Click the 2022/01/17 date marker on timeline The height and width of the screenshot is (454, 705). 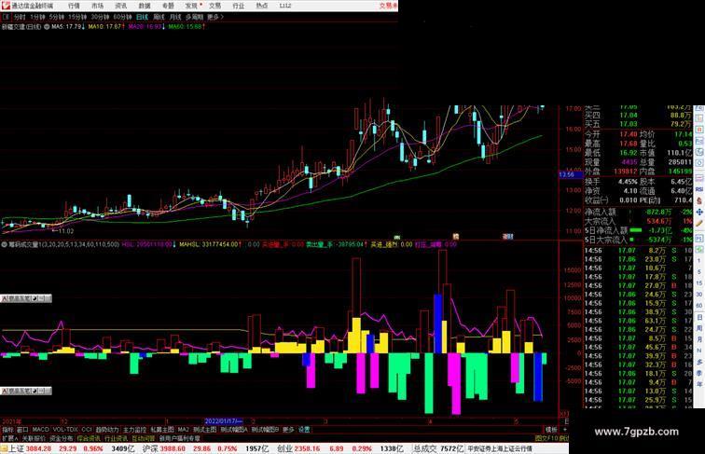pyautogui.click(x=224, y=421)
